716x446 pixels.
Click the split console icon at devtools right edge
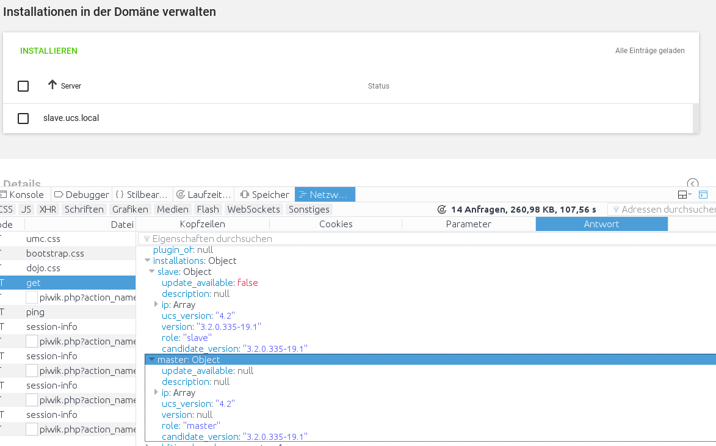(703, 195)
